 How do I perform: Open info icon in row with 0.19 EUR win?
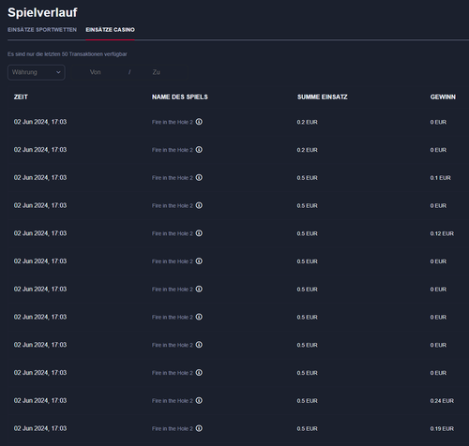click(199, 428)
